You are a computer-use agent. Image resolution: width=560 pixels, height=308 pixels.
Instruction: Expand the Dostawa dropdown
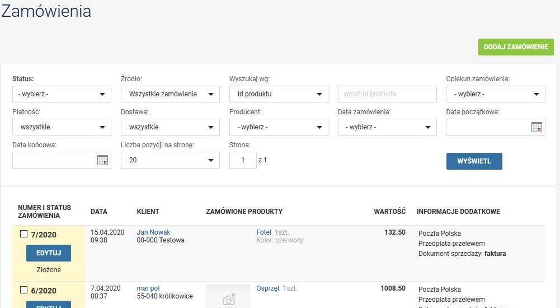(x=170, y=127)
